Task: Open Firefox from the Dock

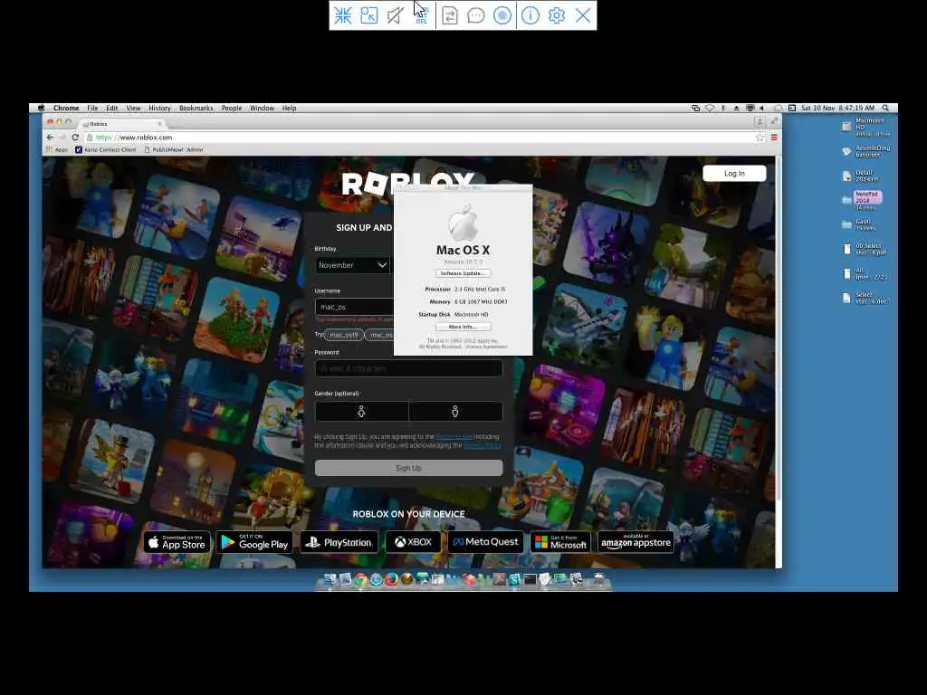Action: pyautogui.click(x=391, y=580)
